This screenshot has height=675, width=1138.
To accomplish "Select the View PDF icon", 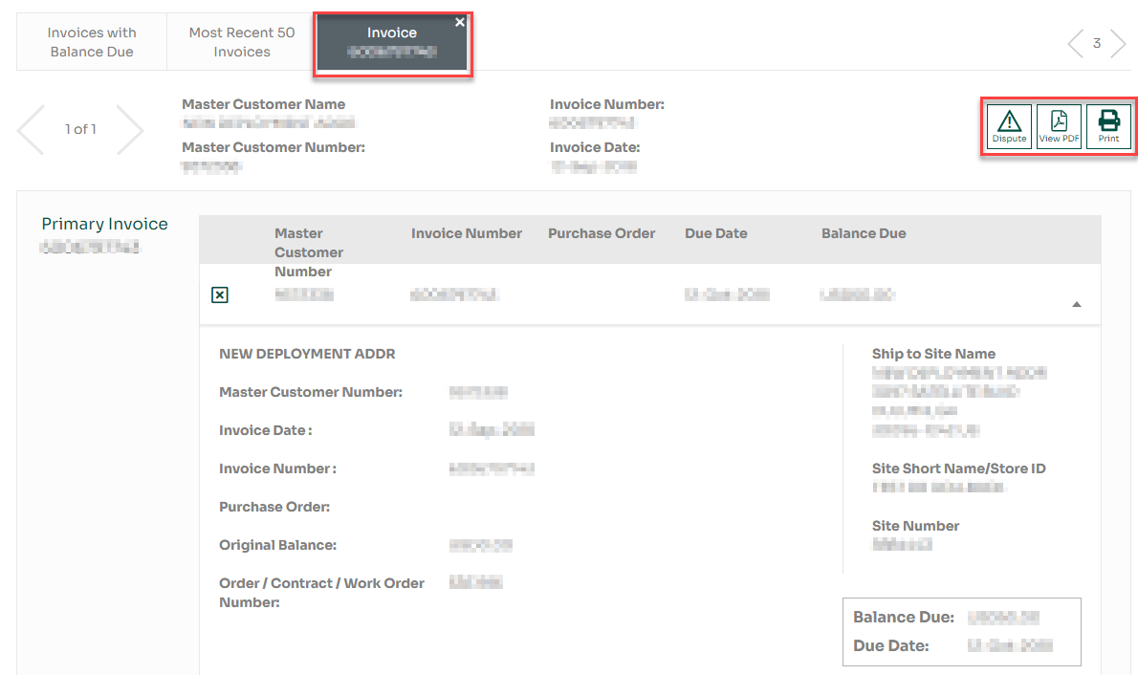I will 1058,124.
